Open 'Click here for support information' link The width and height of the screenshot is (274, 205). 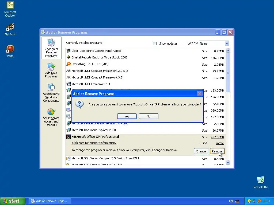point(94,143)
